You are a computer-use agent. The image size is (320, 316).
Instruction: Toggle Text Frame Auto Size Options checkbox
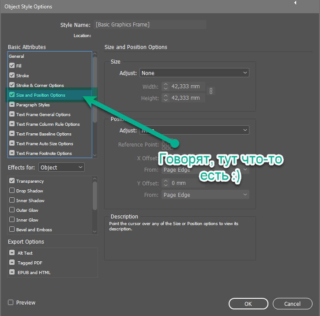(x=12, y=143)
